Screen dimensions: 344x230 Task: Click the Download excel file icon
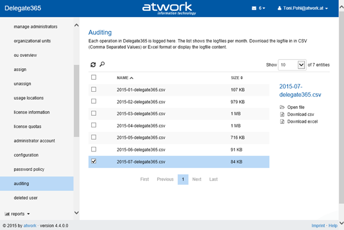coord(282,122)
